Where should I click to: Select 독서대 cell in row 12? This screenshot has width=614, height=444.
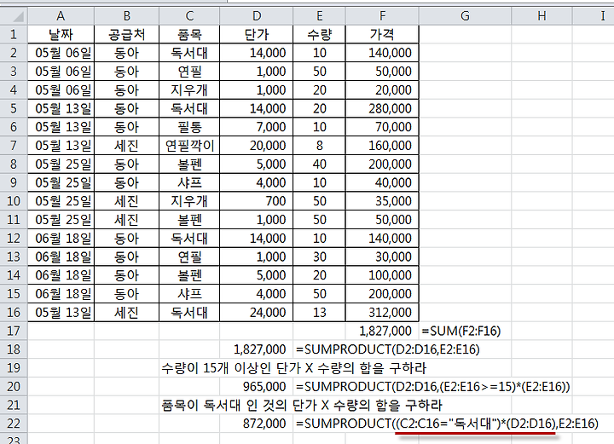point(189,239)
